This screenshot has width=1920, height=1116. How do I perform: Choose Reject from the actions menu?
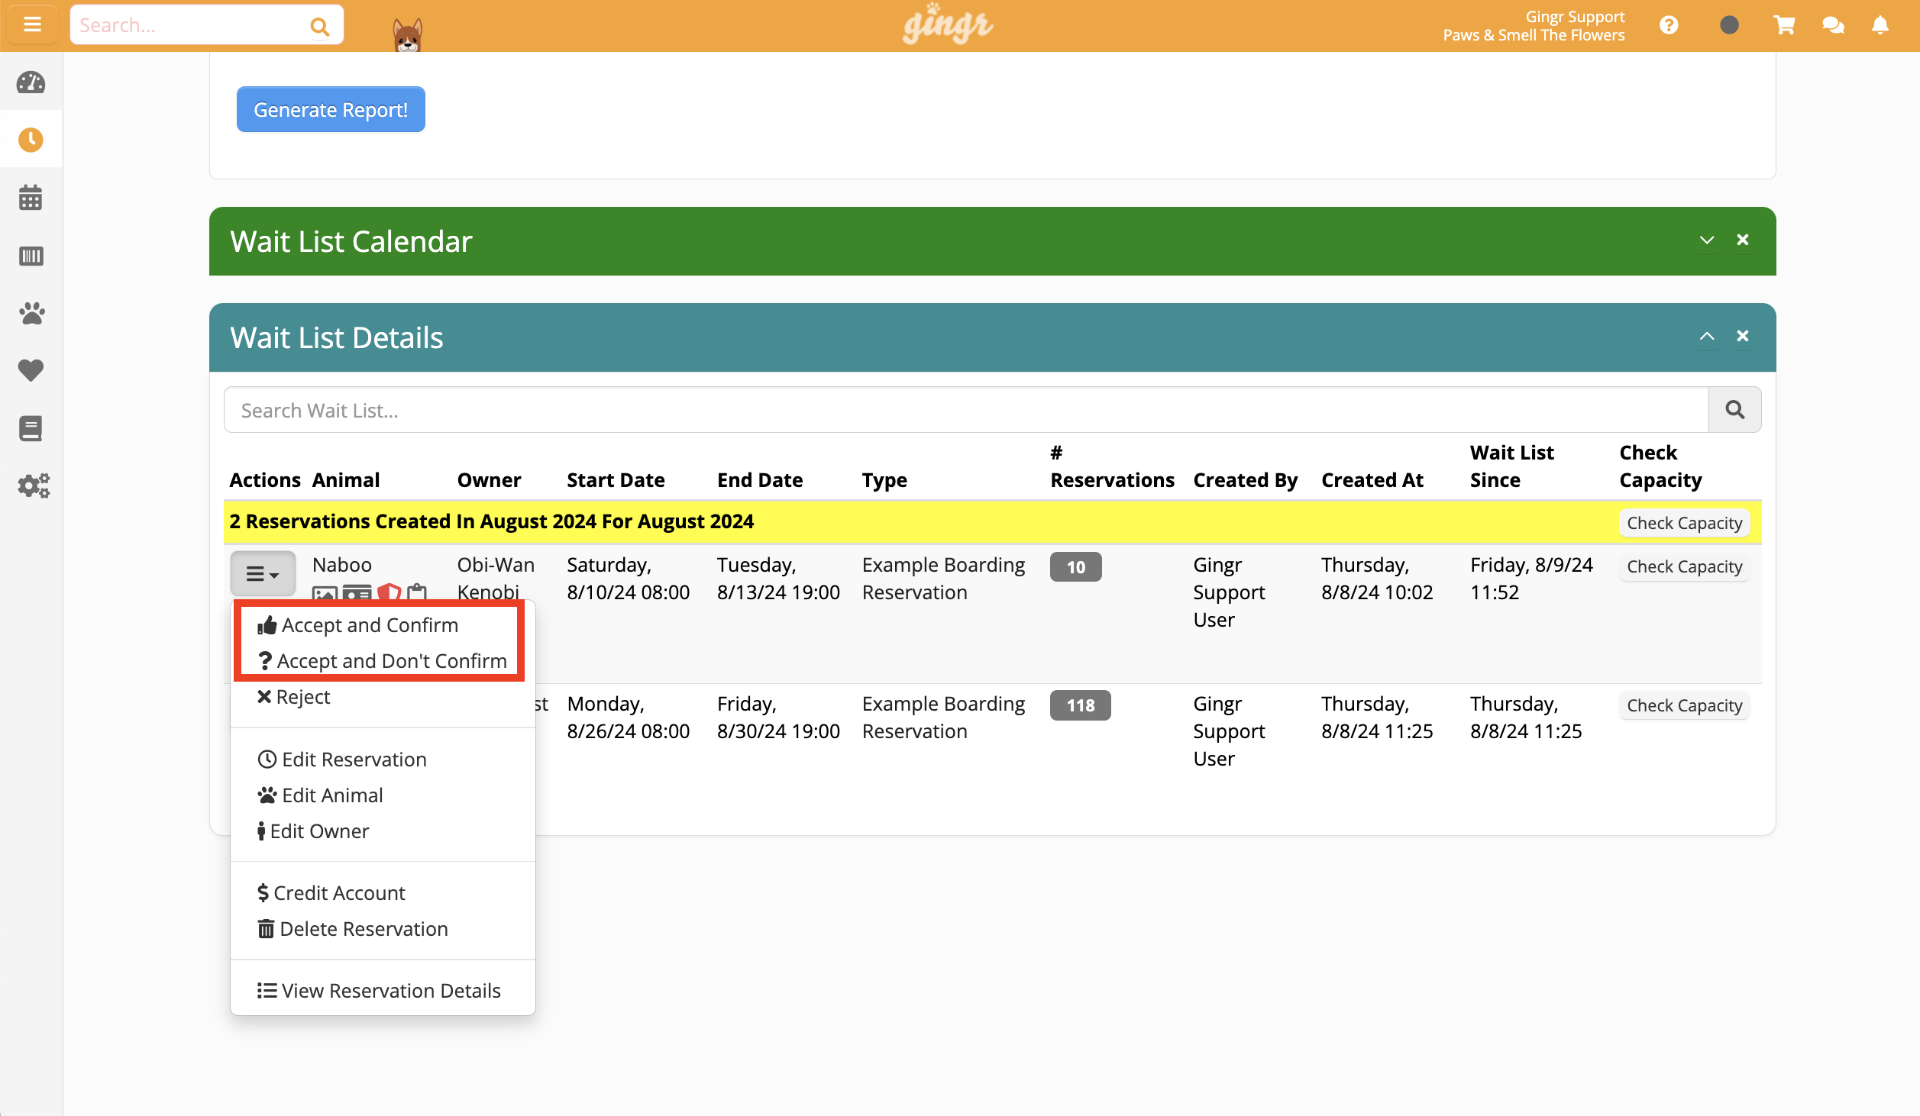(293, 697)
